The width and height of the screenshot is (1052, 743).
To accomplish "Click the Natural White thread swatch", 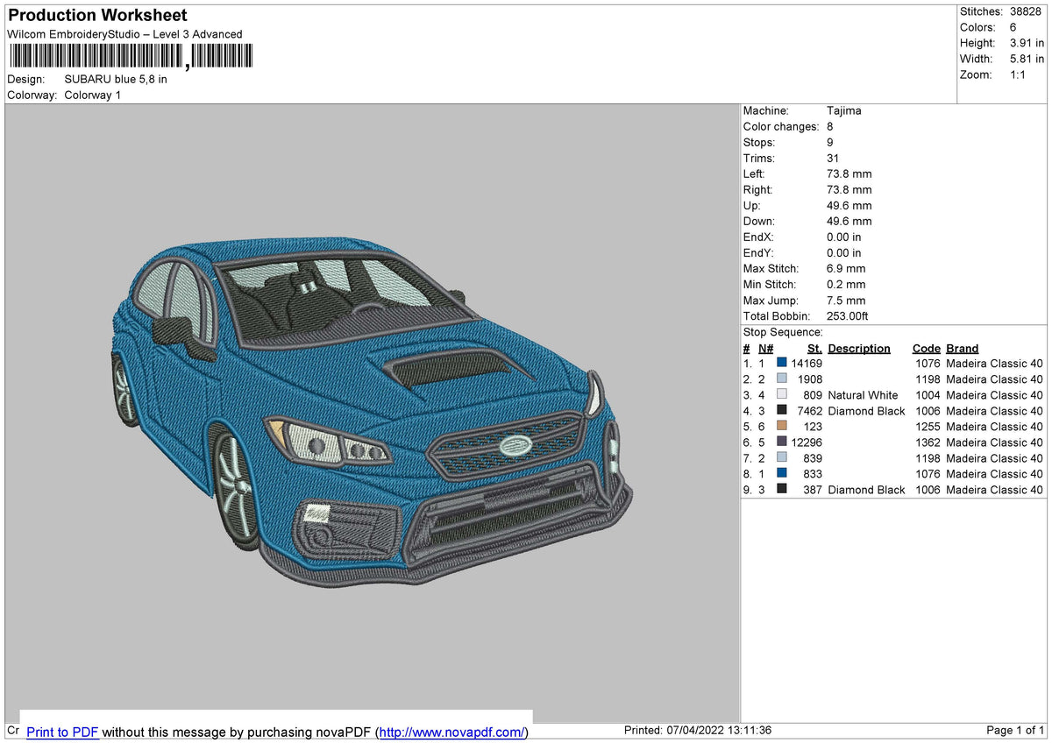I will point(780,394).
